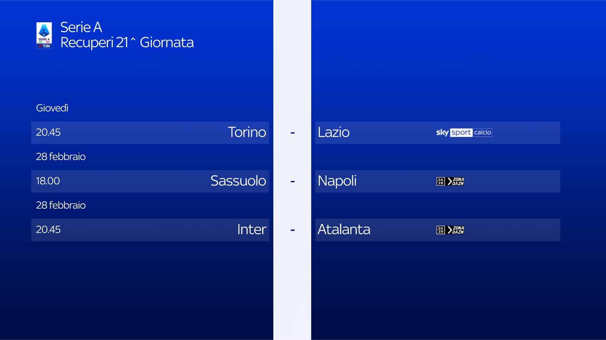Click the 20.45 kickoff time for Torino

tap(48, 132)
